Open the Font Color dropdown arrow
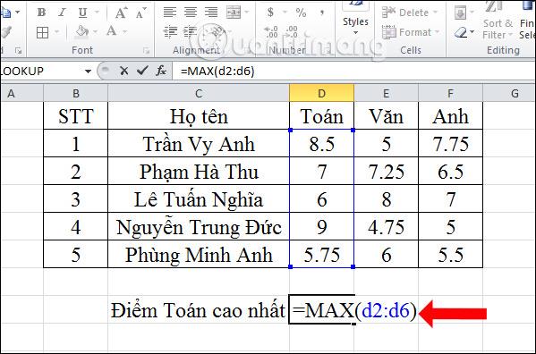 pos(124,32)
